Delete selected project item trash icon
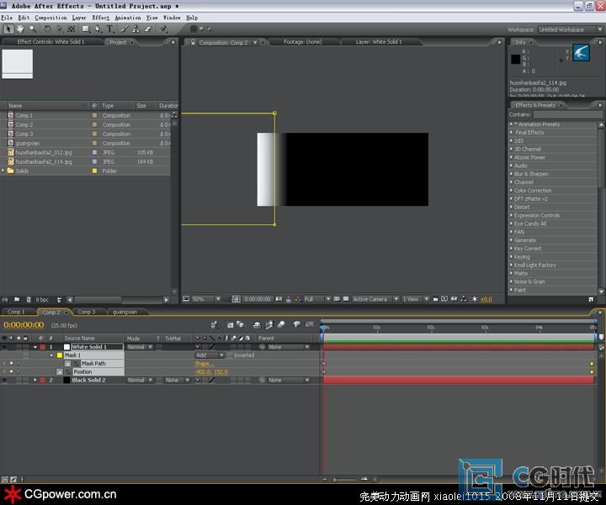Viewport: 606px width, 505px height. (59, 299)
